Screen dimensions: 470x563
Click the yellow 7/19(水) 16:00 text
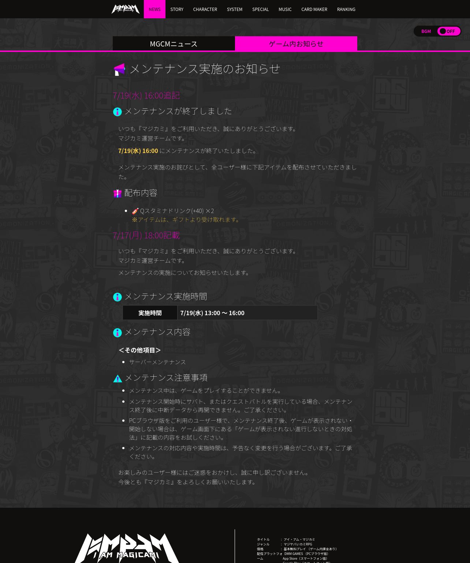tap(138, 150)
